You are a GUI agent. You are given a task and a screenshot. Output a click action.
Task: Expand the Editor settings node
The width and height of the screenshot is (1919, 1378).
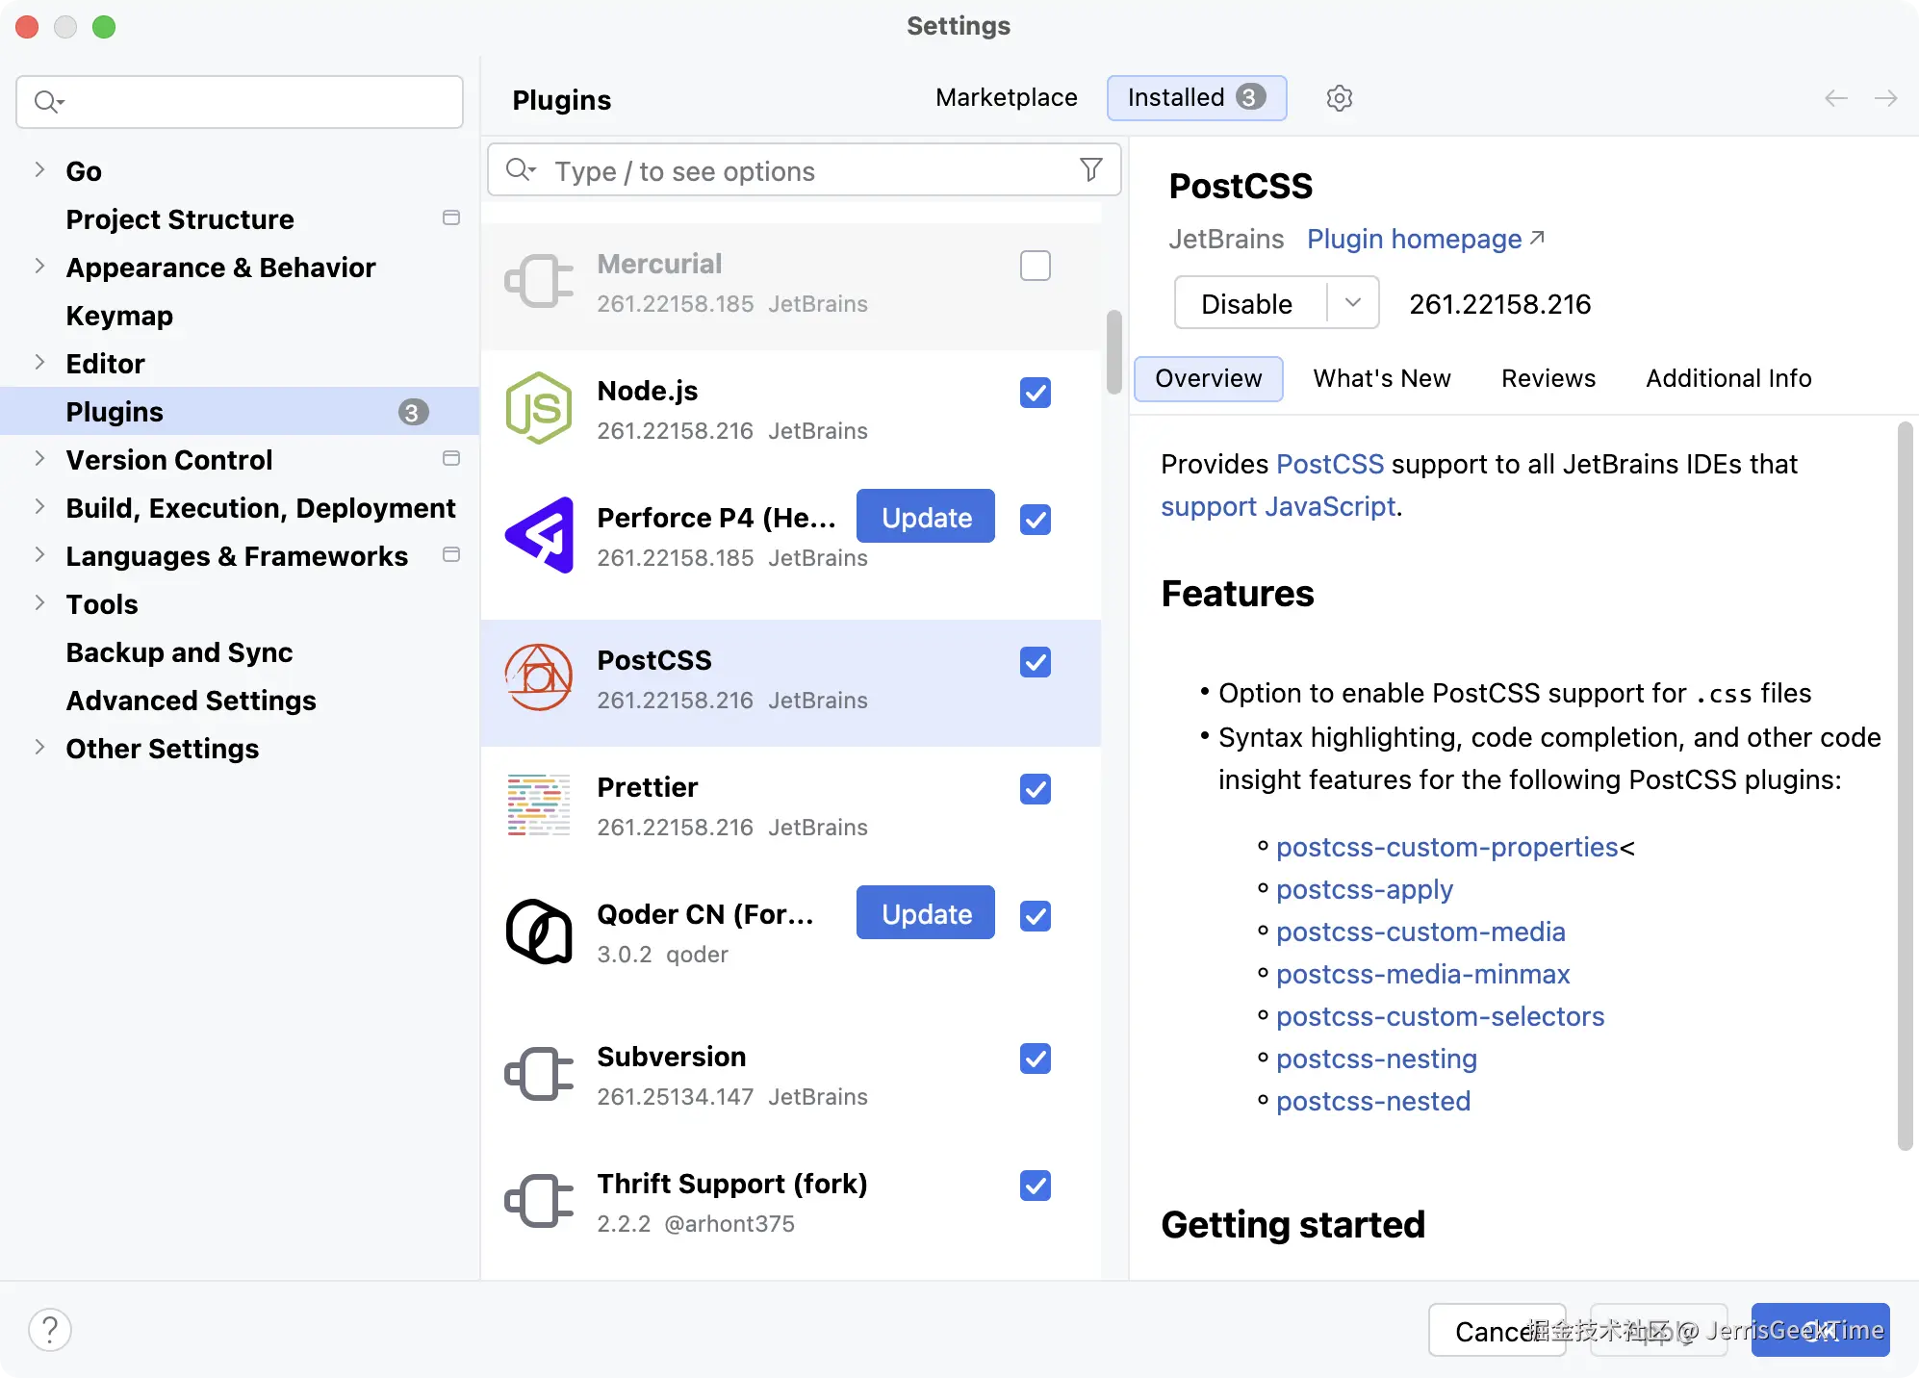coord(39,363)
